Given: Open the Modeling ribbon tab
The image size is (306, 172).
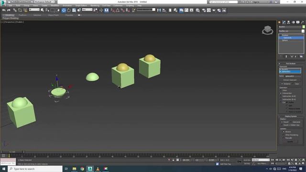Looking at the screenshot, I should tap(10, 15).
